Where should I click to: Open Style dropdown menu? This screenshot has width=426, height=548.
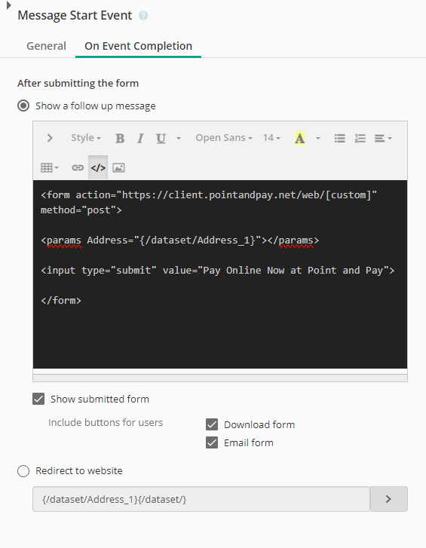click(x=86, y=138)
